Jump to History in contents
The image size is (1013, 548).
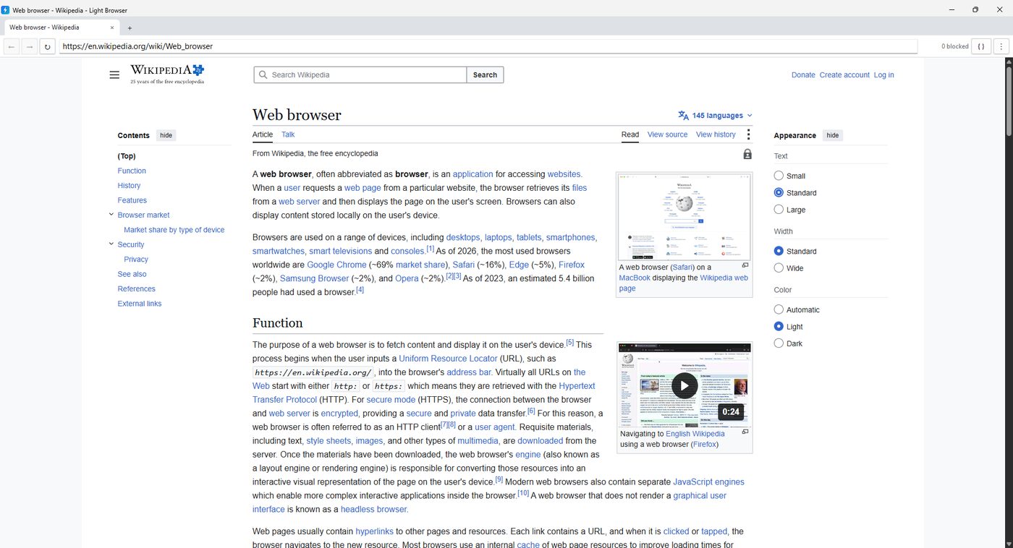point(129,186)
